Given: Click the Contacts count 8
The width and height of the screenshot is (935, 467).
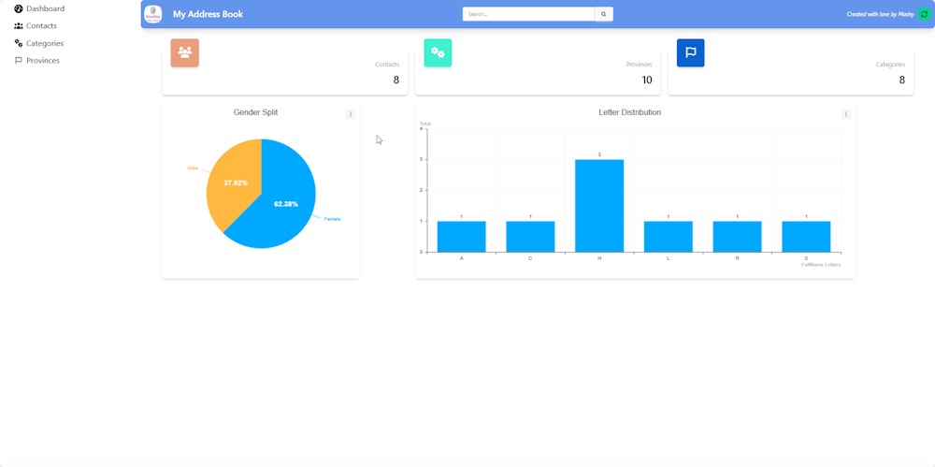Looking at the screenshot, I should 396,80.
